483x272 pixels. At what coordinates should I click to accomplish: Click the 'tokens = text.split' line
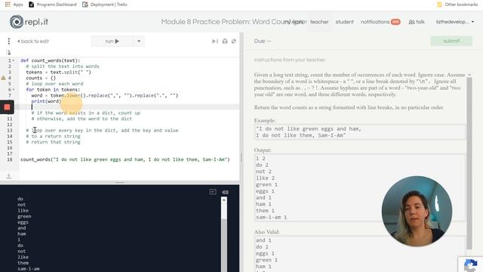(x=58, y=73)
